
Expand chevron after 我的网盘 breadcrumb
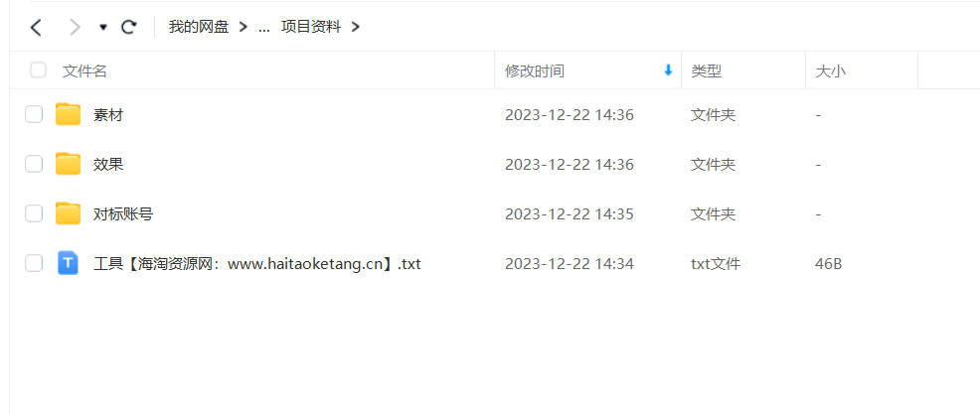point(244,27)
